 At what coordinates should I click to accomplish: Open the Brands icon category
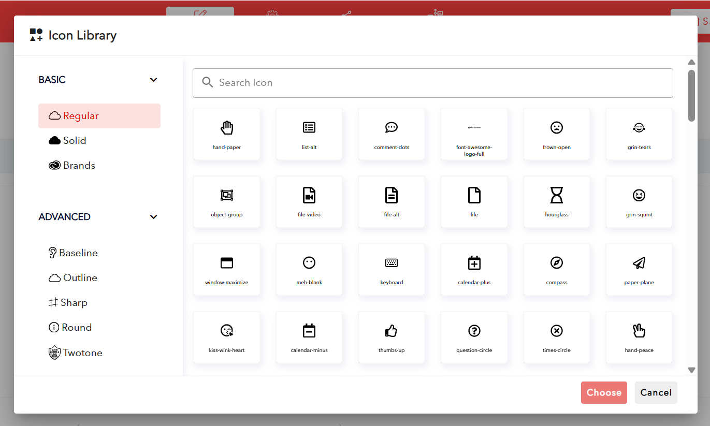coord(79,166)
